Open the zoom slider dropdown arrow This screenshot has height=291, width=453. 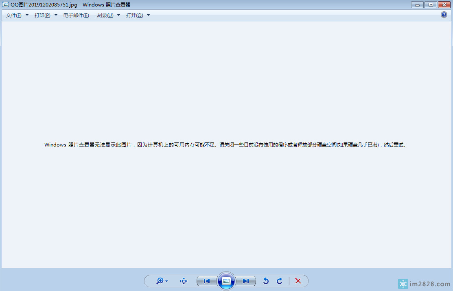(x=167, y=281)
